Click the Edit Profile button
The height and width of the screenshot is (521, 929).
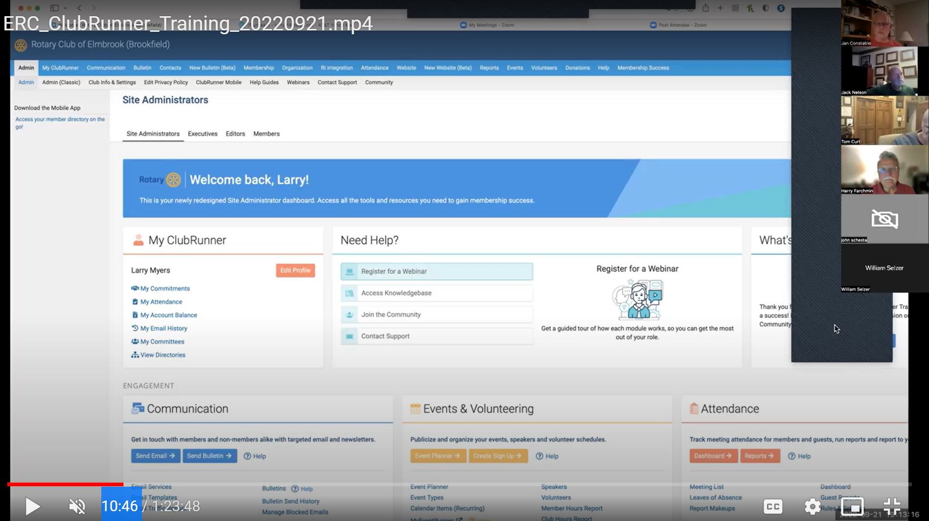[x=295, y=270]
